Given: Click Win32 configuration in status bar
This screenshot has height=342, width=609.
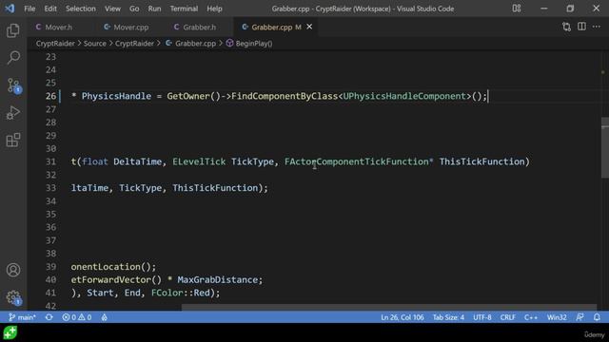Looking at the screenshot, I should pos(557,317).
